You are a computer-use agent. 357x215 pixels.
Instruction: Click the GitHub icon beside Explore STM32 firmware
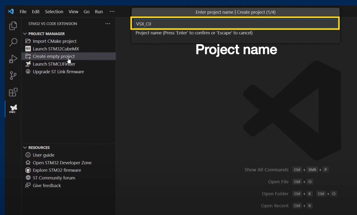click(28, 170)
